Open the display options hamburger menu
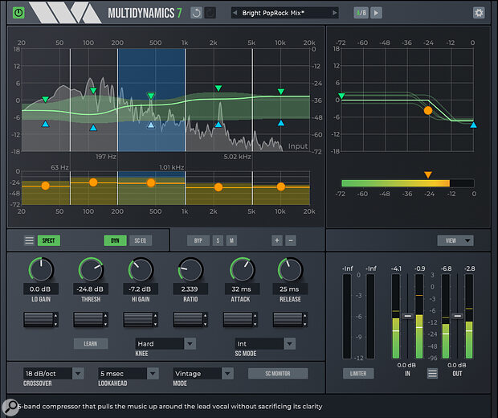This screenshot has height=418, width=498. 29,240
